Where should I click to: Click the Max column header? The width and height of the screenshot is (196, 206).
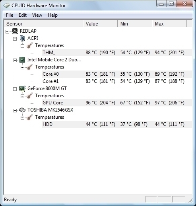(x=169, y=24)
